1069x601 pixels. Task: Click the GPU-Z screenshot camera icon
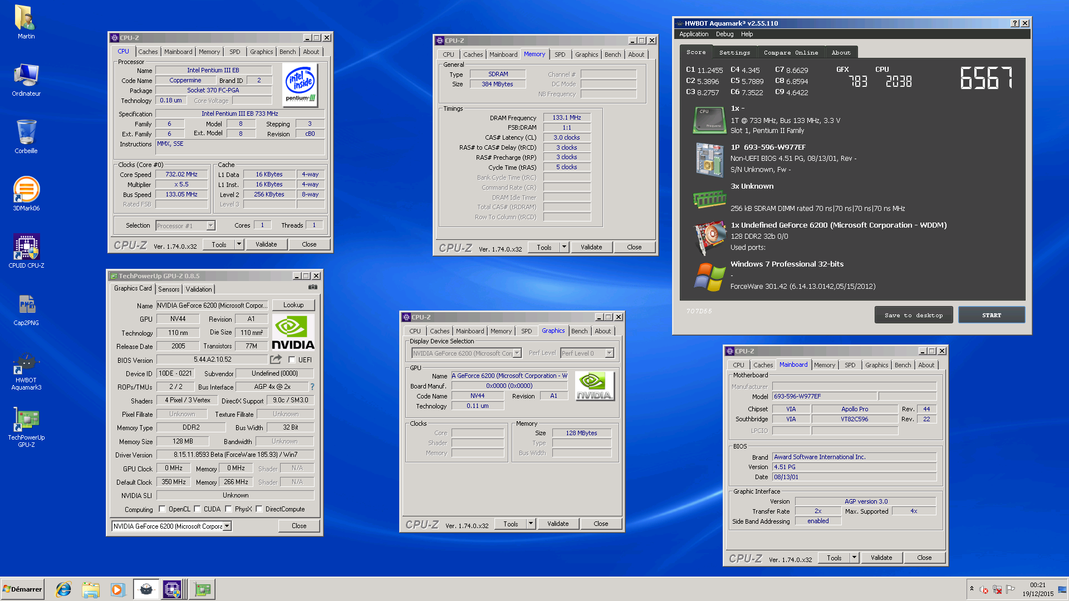(313, 288)
